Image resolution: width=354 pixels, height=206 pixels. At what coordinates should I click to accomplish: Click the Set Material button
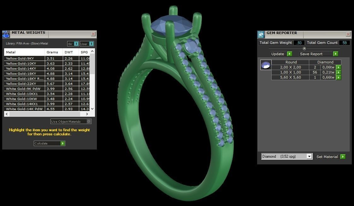[331, 156]
